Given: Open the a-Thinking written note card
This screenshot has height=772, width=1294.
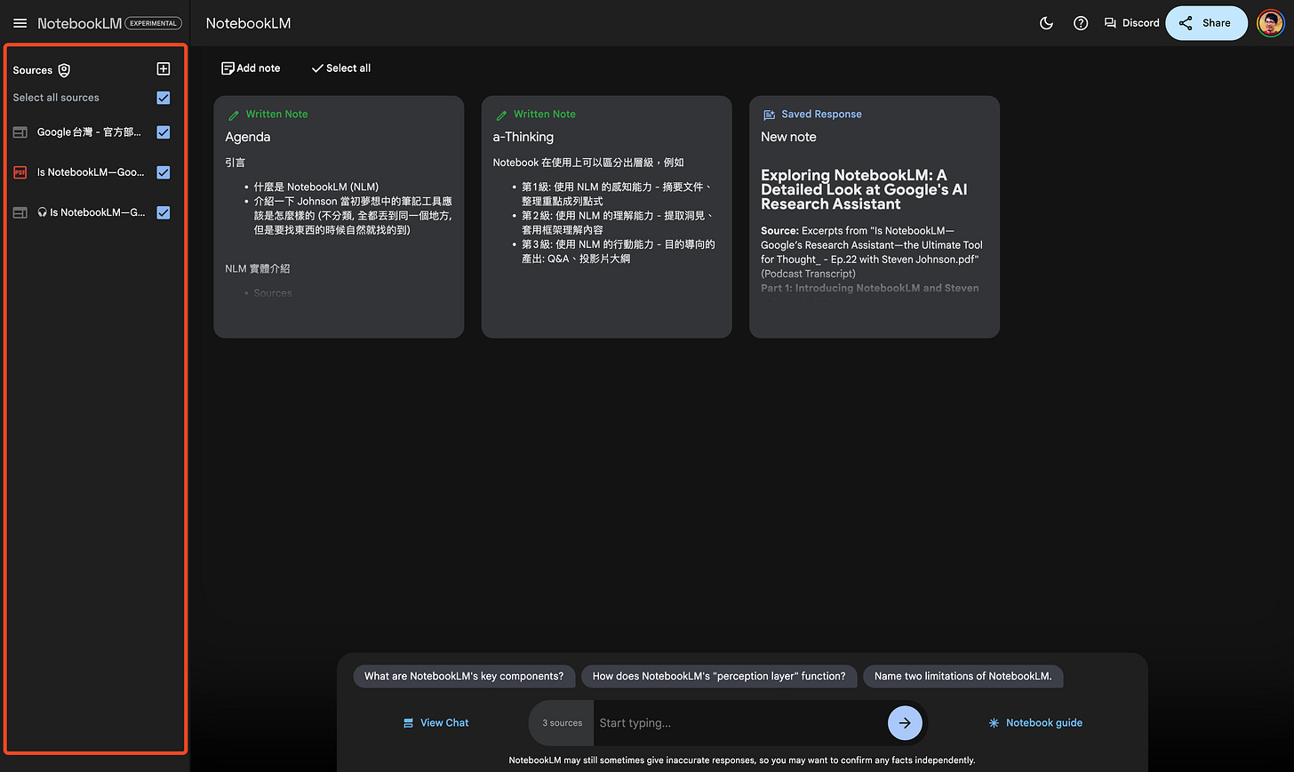Looking at the screenshot, I should coord(606,217).
